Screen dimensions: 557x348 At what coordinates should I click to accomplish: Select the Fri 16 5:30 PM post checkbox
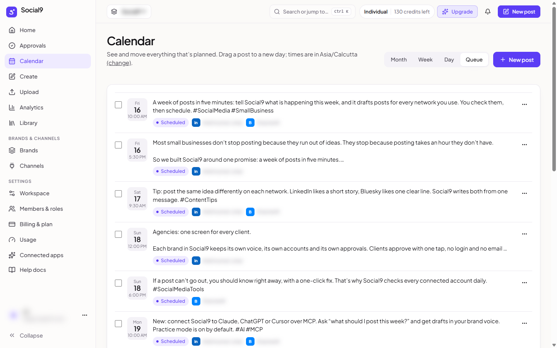point(118,145)
